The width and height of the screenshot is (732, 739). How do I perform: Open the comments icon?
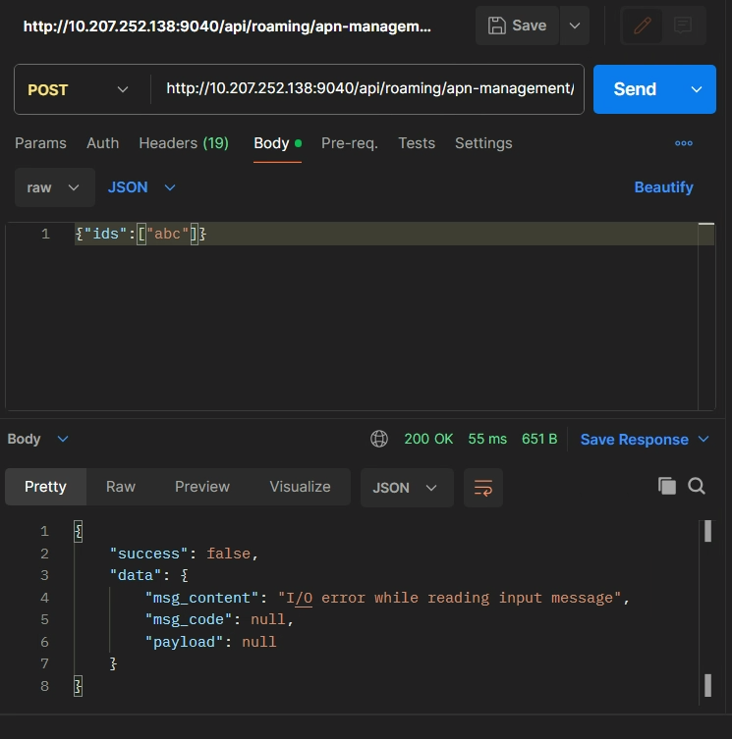coord(684,26)
